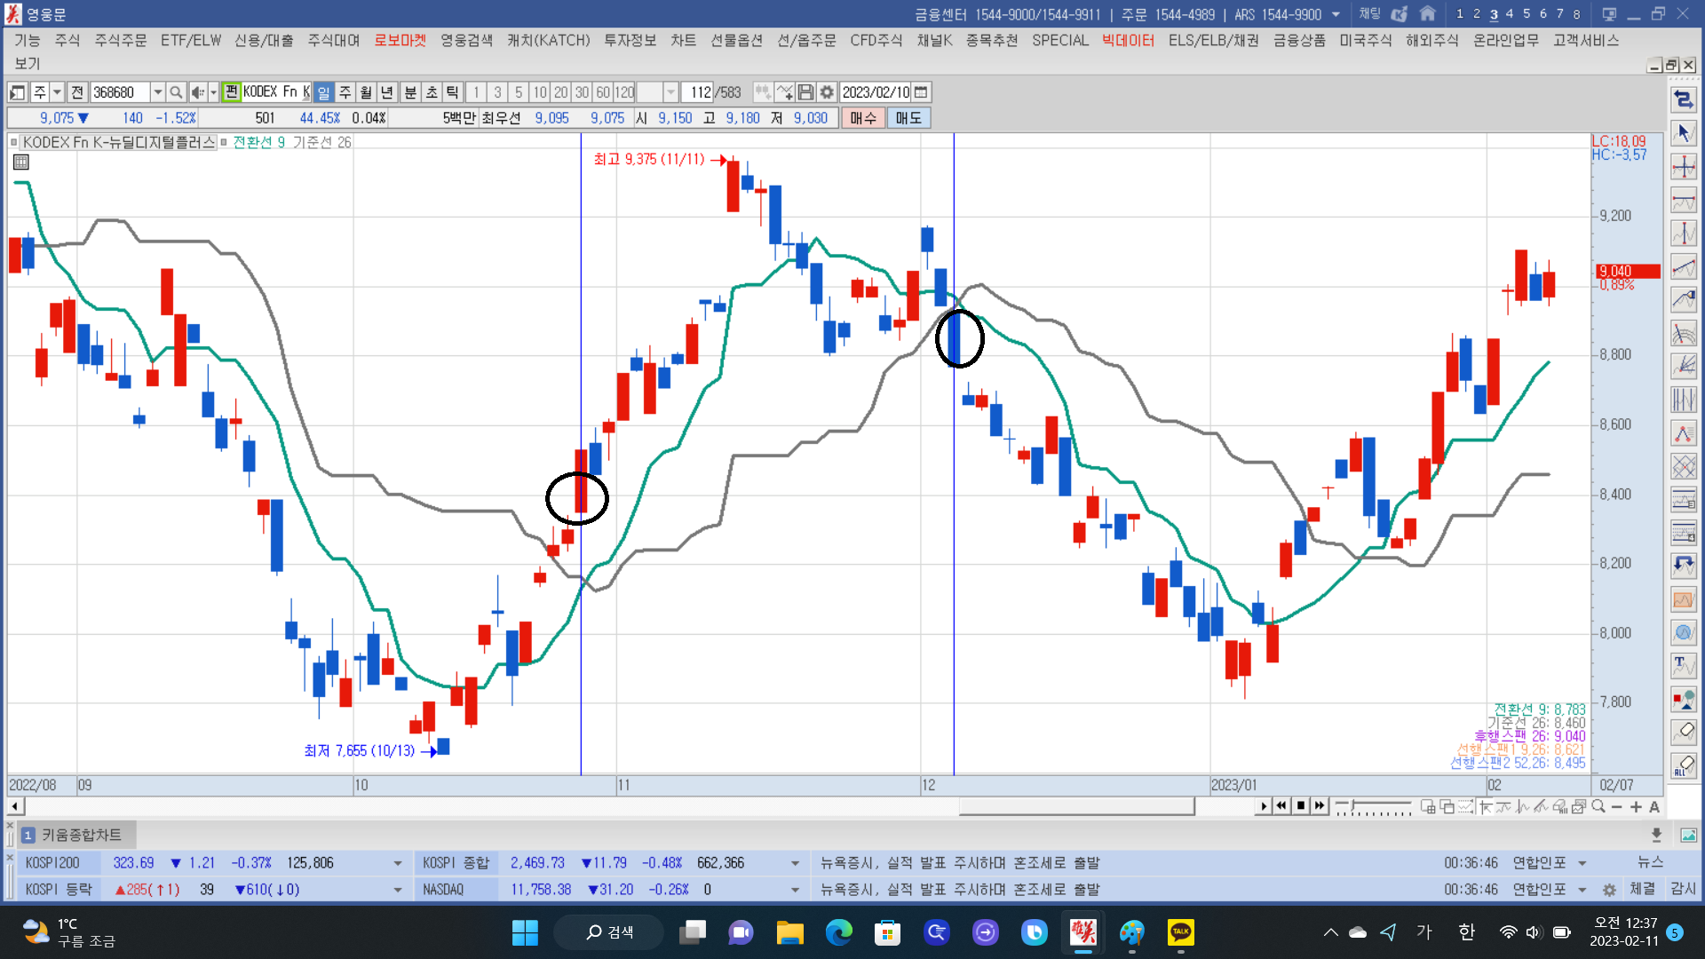Screen dimensions: 1705x959
Task: Expand the stock code 368680 dropdown
Action: click(x=158, y=92)
